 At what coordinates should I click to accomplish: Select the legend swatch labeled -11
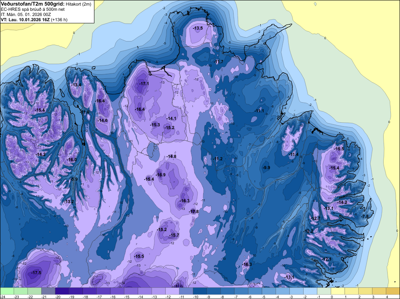pyautogui.click(x=186, y=291)
